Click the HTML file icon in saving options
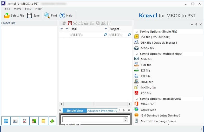Screen dimensions: 204x132 point(136,82)
